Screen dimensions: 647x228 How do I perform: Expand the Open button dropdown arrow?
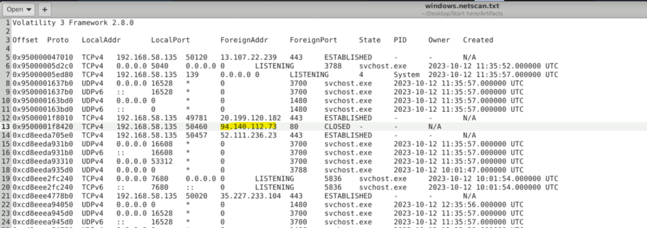[x=28, y=9]
